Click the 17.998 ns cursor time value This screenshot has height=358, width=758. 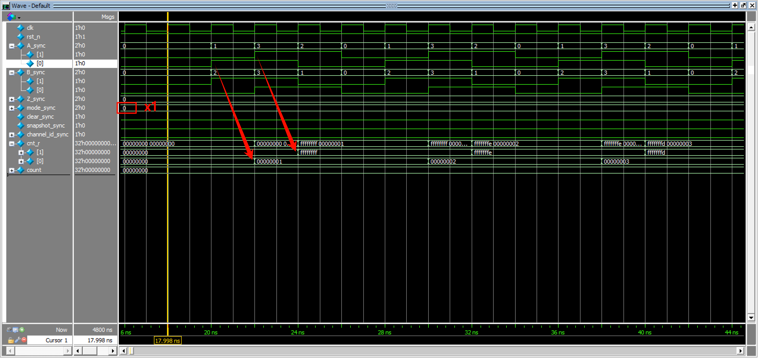[x=99, y=341]
